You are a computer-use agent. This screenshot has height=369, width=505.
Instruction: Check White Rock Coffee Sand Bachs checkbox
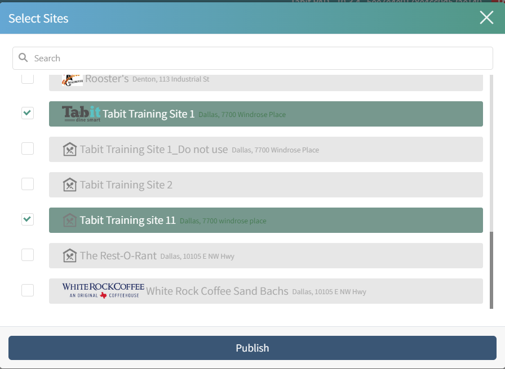[x=28, y=290]
